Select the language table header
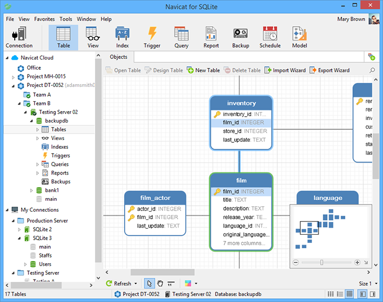The image size is (383, 302). pos(328,198)
